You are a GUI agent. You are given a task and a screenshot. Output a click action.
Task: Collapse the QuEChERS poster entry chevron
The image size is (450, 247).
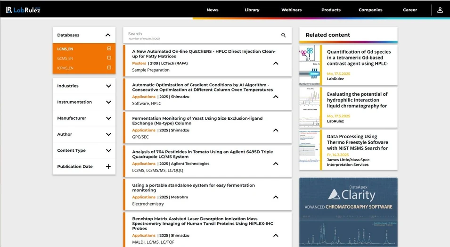click(276, 63)
